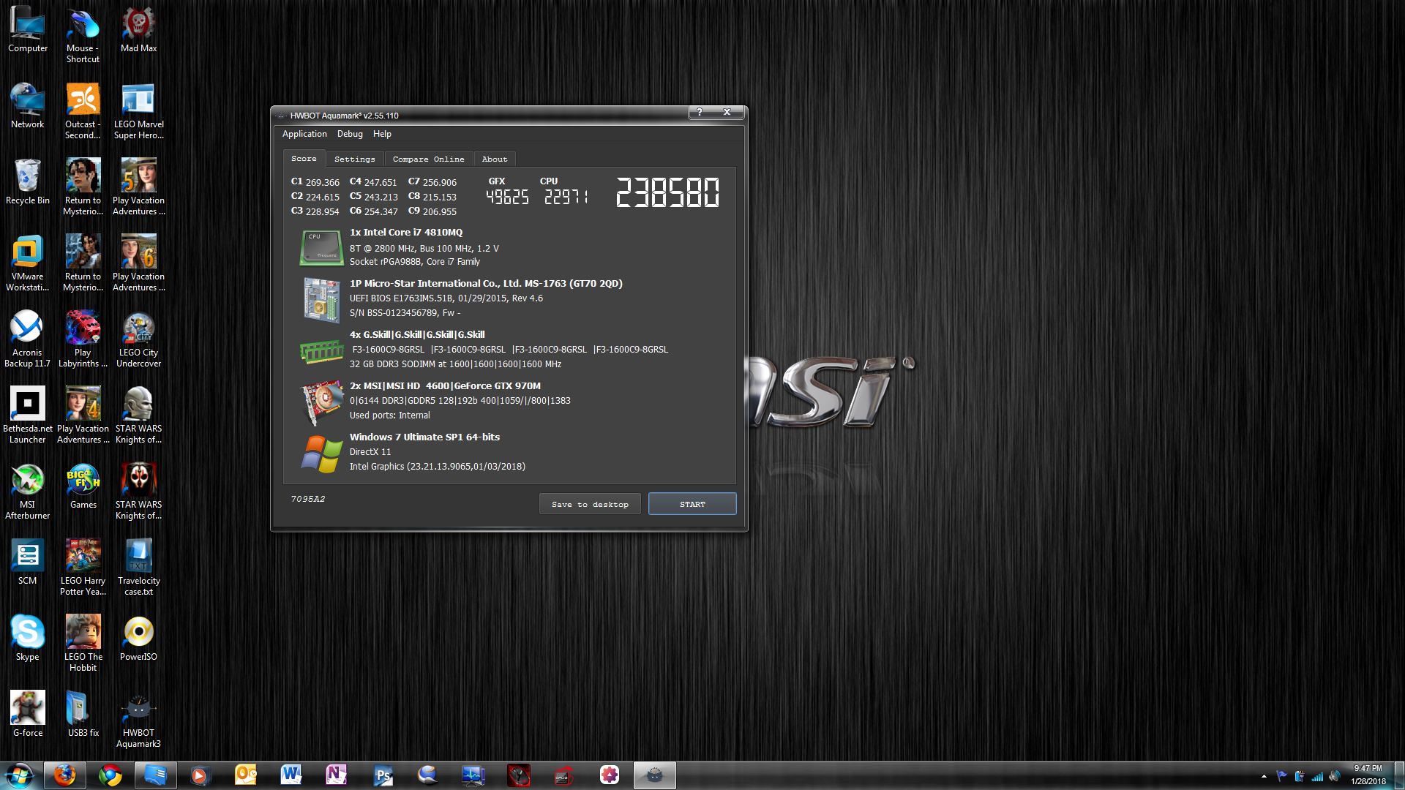Viewport: 1405px width, 790px height.
Task: Open the Help menu
Action: pos(382,134)
